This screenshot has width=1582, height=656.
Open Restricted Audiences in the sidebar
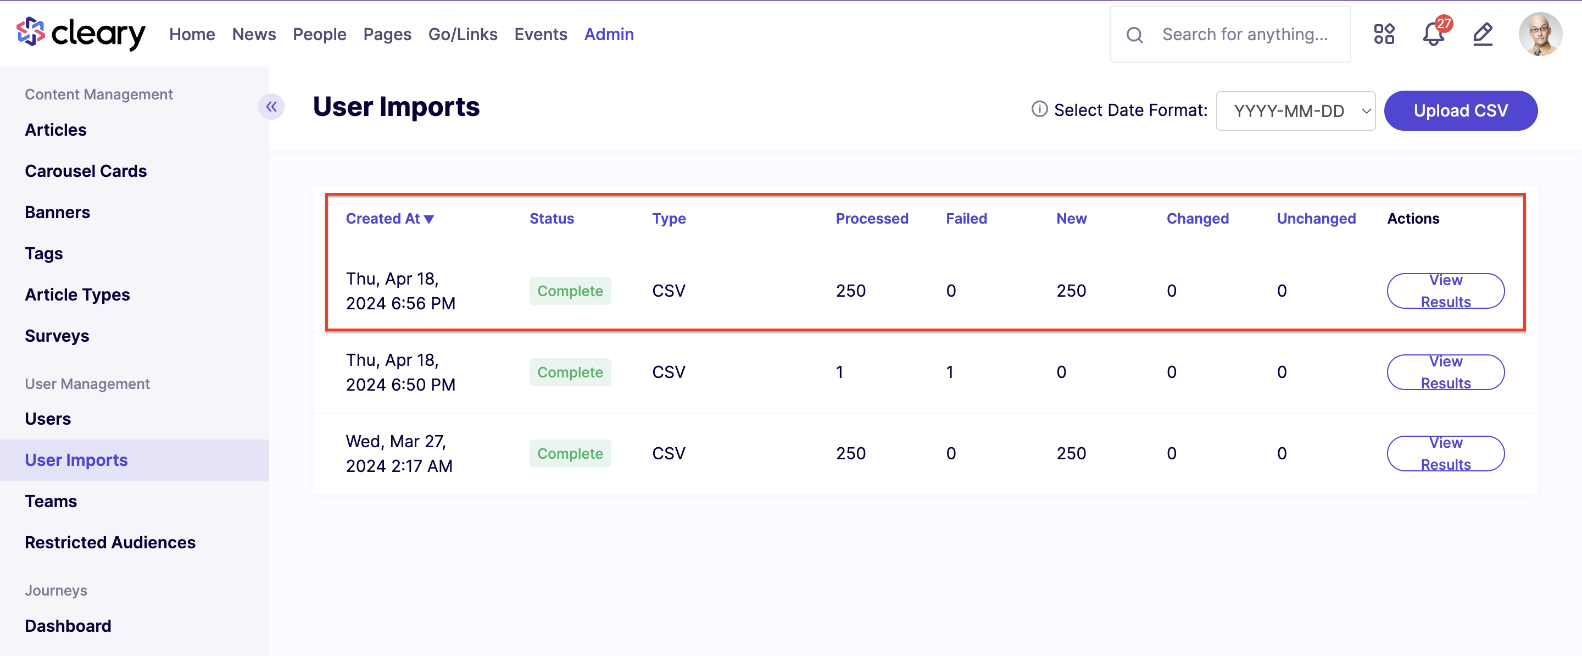pyautogui.click(x=110, y=542)
